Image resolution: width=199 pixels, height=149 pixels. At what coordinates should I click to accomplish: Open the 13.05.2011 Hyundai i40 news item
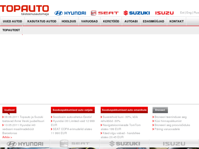[x=19, y=129]
